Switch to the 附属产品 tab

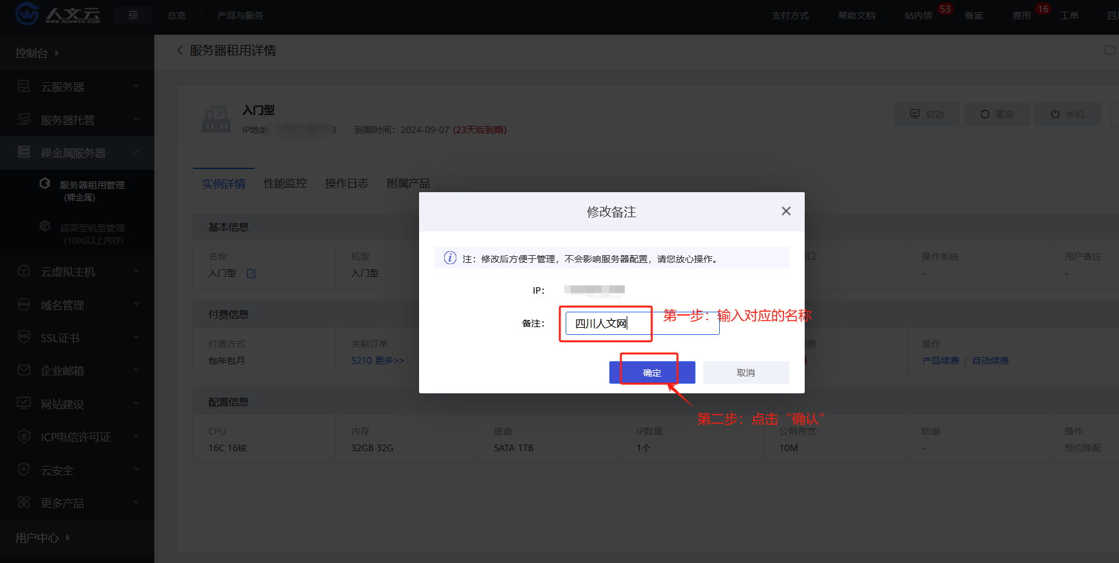coord(408,184)
